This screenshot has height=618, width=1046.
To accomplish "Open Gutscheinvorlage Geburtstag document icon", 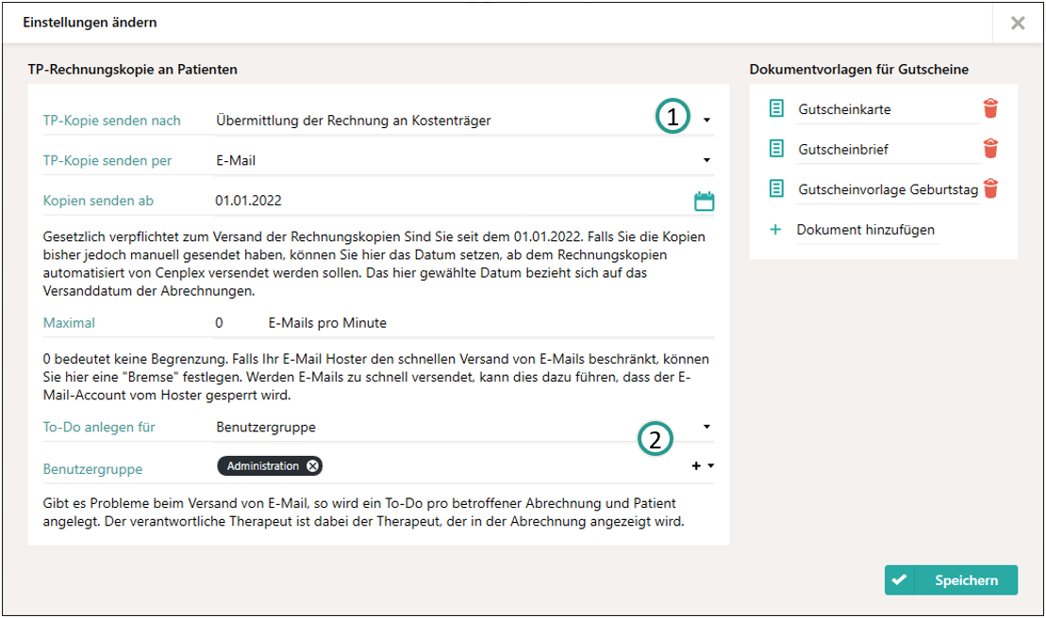I will [776, 188].
